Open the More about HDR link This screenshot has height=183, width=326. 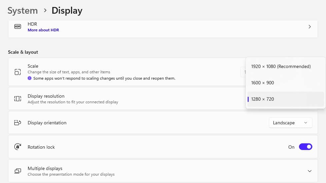[43, 30]
